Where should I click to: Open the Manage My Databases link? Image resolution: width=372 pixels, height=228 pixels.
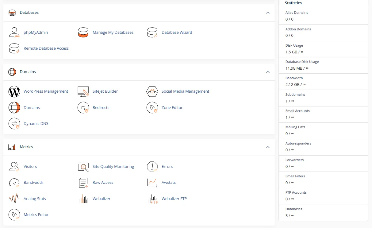(x=113, y=32)
